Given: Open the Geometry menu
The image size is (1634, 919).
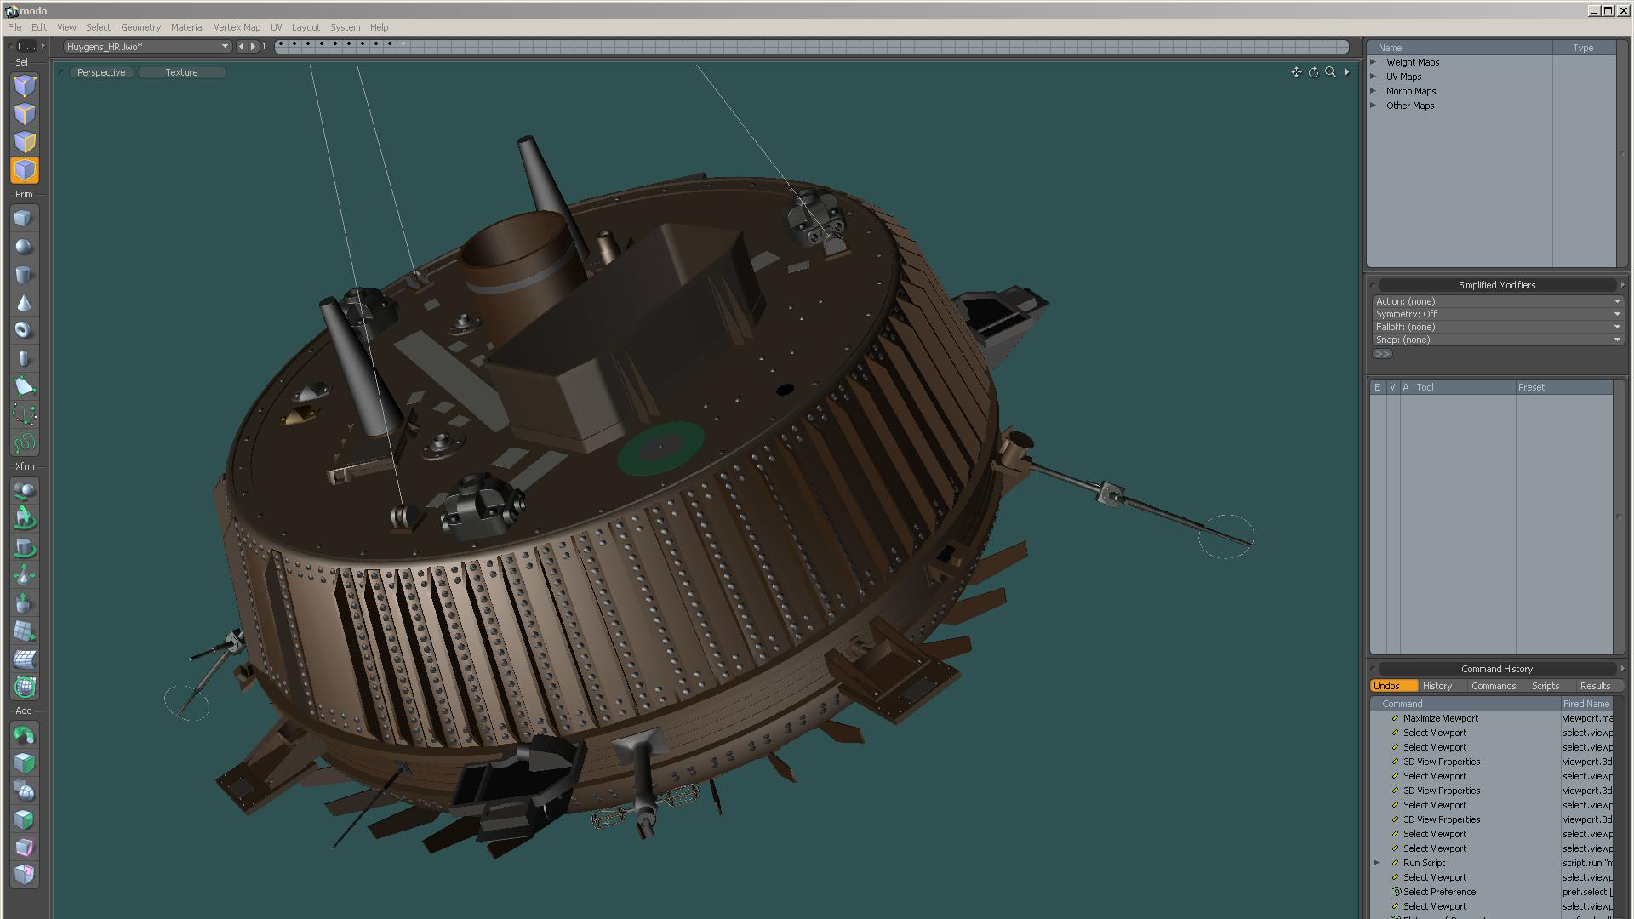Looking at the screenshot, I should 140,27.
